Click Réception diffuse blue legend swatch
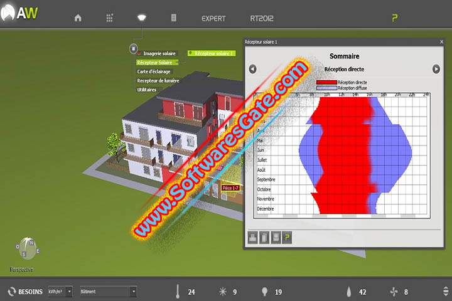 click(326, 88)
